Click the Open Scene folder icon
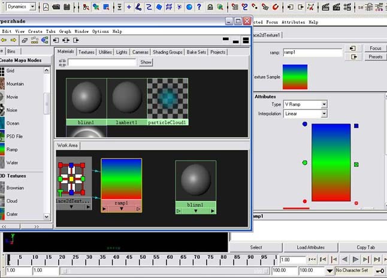Viewport: 387px width, 278px height. click(56, 7)
